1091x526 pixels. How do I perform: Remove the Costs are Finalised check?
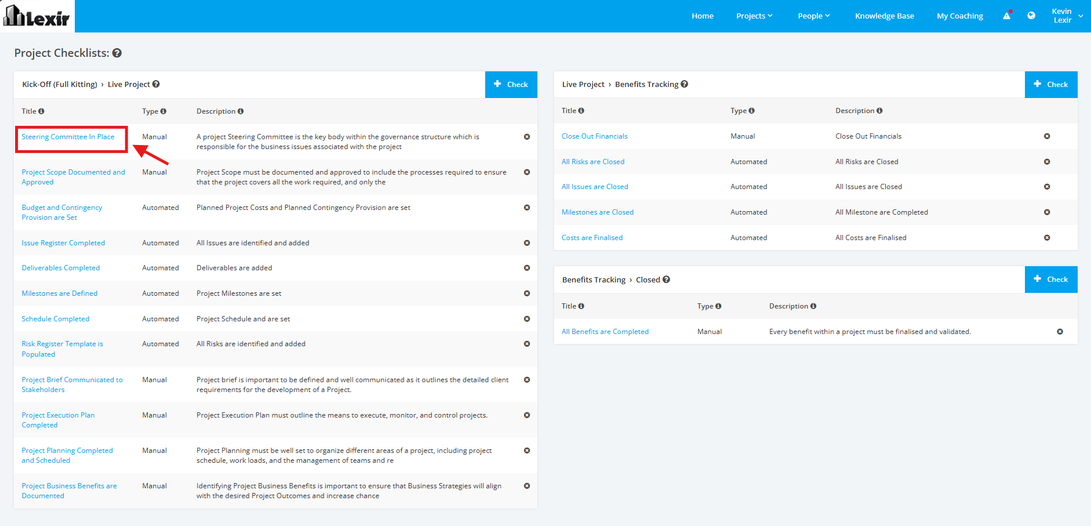(1047, 238)
